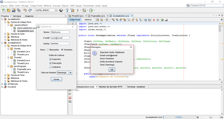The height and width of the screenshot is (119, 224).
Task: Open the Refatorar menu
Action: 48,6
